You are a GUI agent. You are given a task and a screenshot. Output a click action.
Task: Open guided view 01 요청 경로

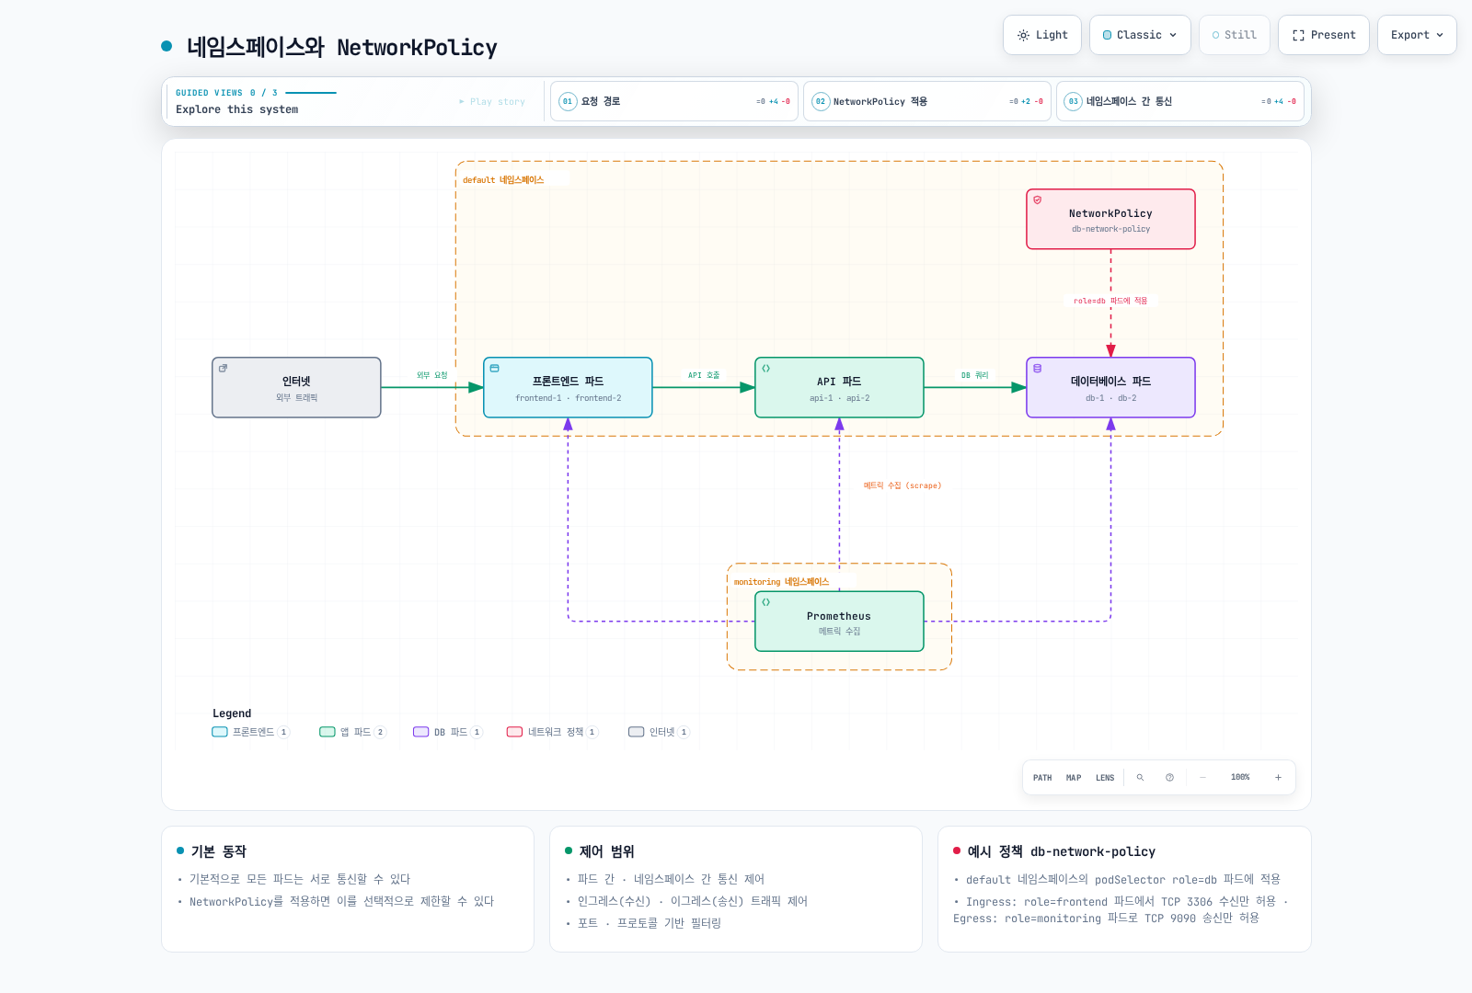[x=673, y=101]
